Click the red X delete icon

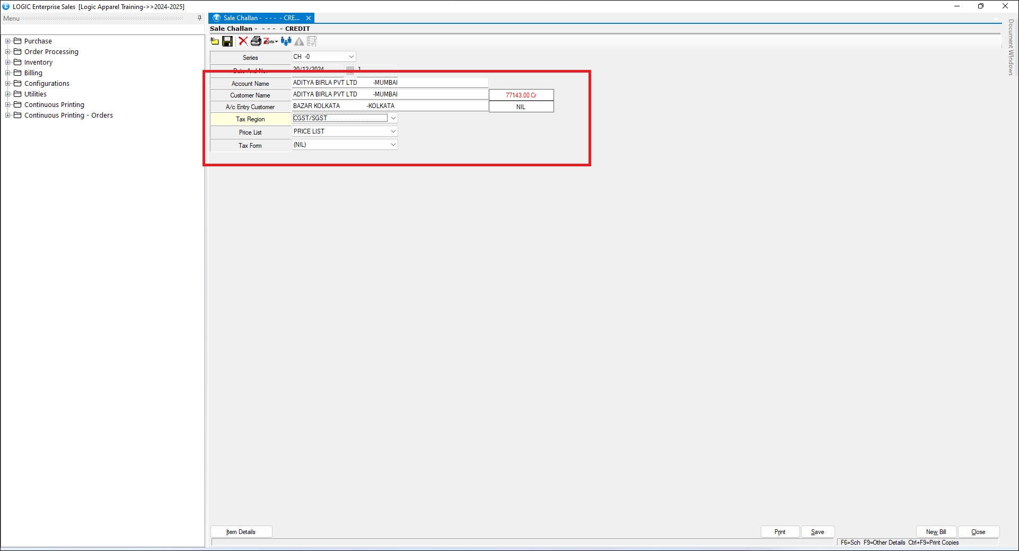(243, 41)
